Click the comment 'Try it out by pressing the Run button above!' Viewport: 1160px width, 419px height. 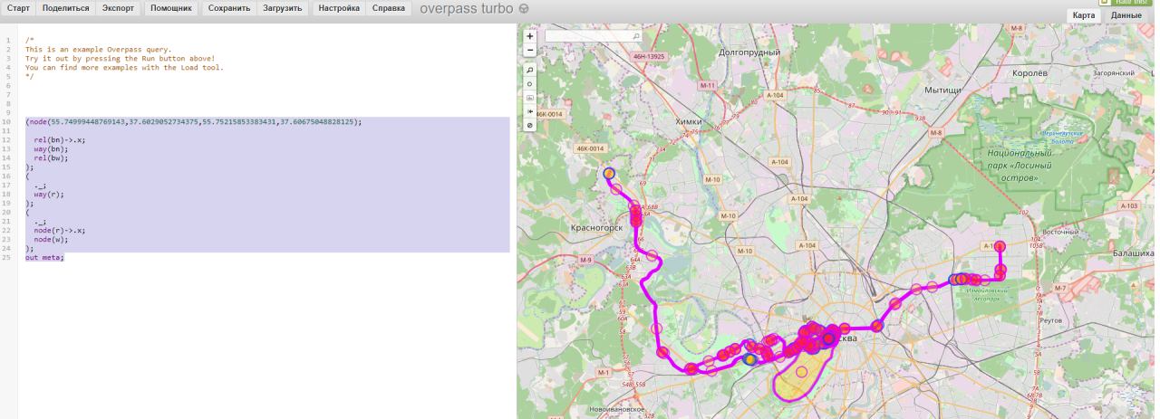pos(120,58)
